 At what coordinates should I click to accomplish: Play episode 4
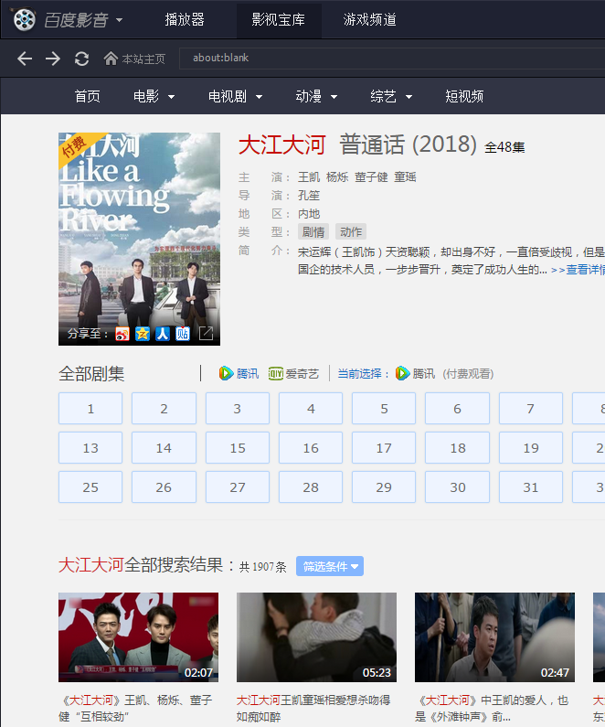point(311,409)
